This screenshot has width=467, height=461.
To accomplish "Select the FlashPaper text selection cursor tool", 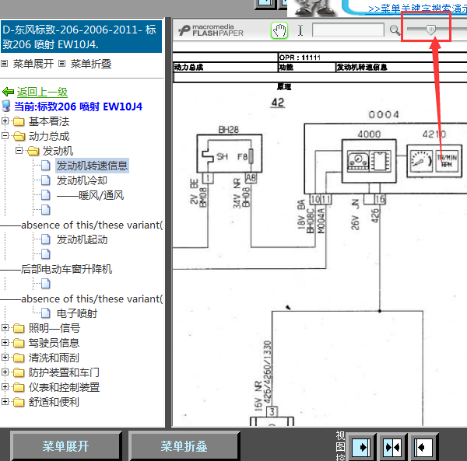I will 300,30.
